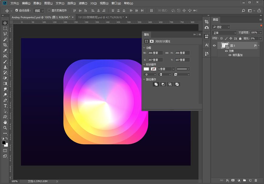Open the stroke line style dropdown
The image size is (264, 184).
click(183, 69)
